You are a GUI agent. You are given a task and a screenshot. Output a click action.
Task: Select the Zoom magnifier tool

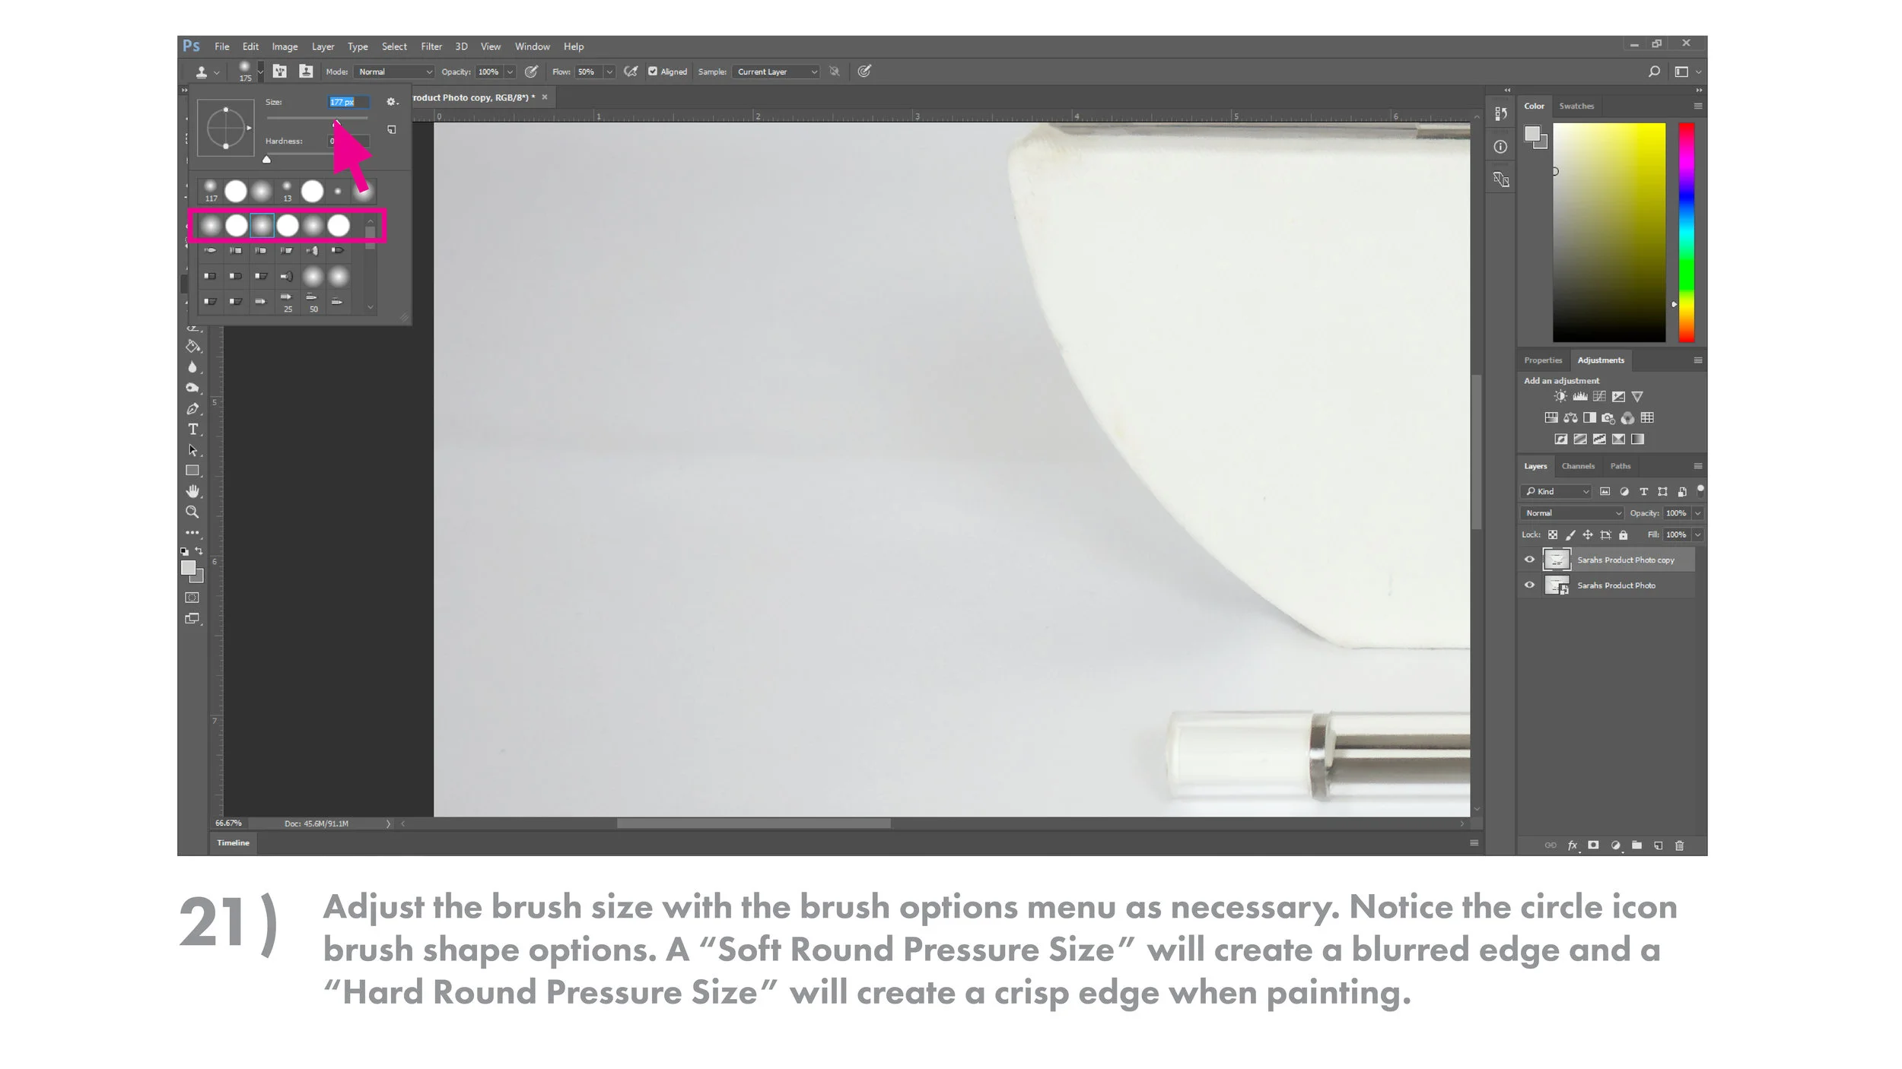click(x=192, y=512)
